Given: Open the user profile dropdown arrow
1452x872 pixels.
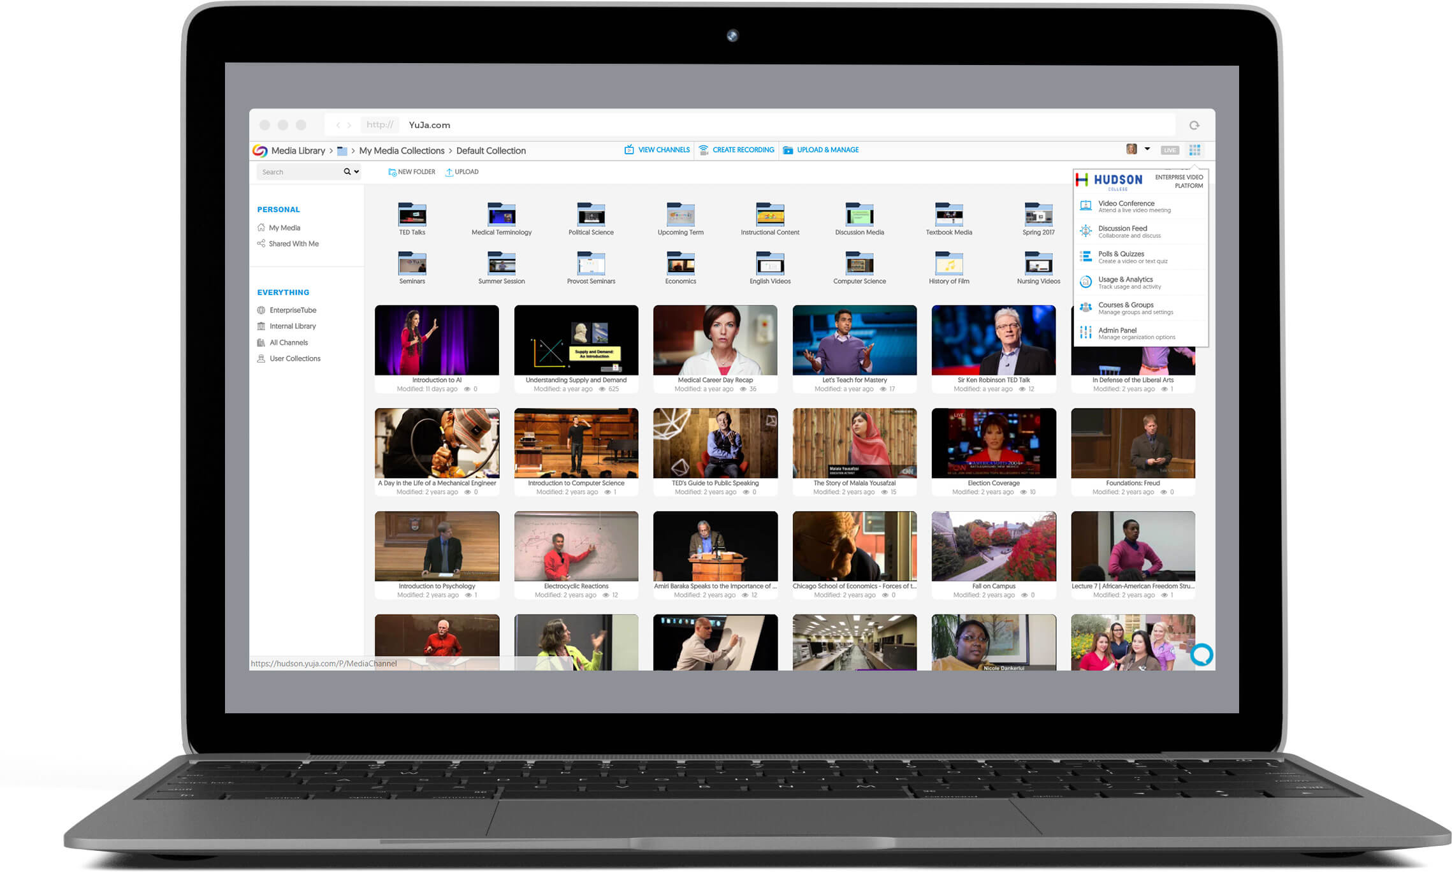Looking at the screenshot, I should coord(1147,149).
